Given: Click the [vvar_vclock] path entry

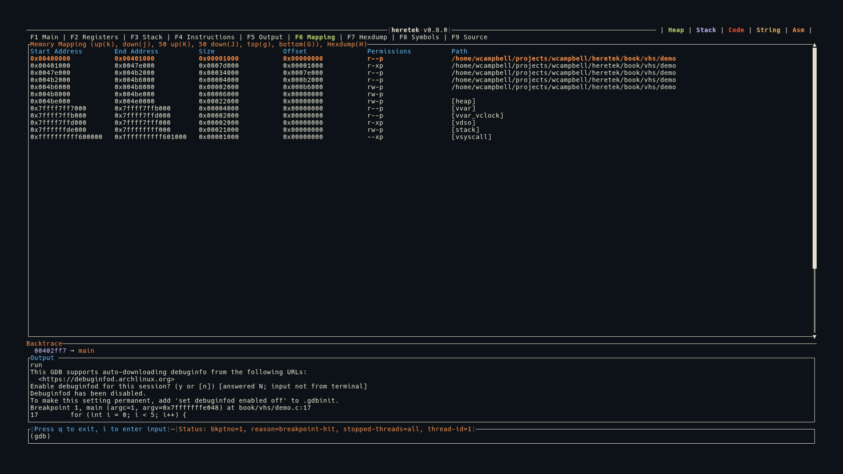Looking at the screenshot, I should (477, 116).
